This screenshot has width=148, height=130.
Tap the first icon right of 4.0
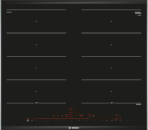tap(89, 116)
